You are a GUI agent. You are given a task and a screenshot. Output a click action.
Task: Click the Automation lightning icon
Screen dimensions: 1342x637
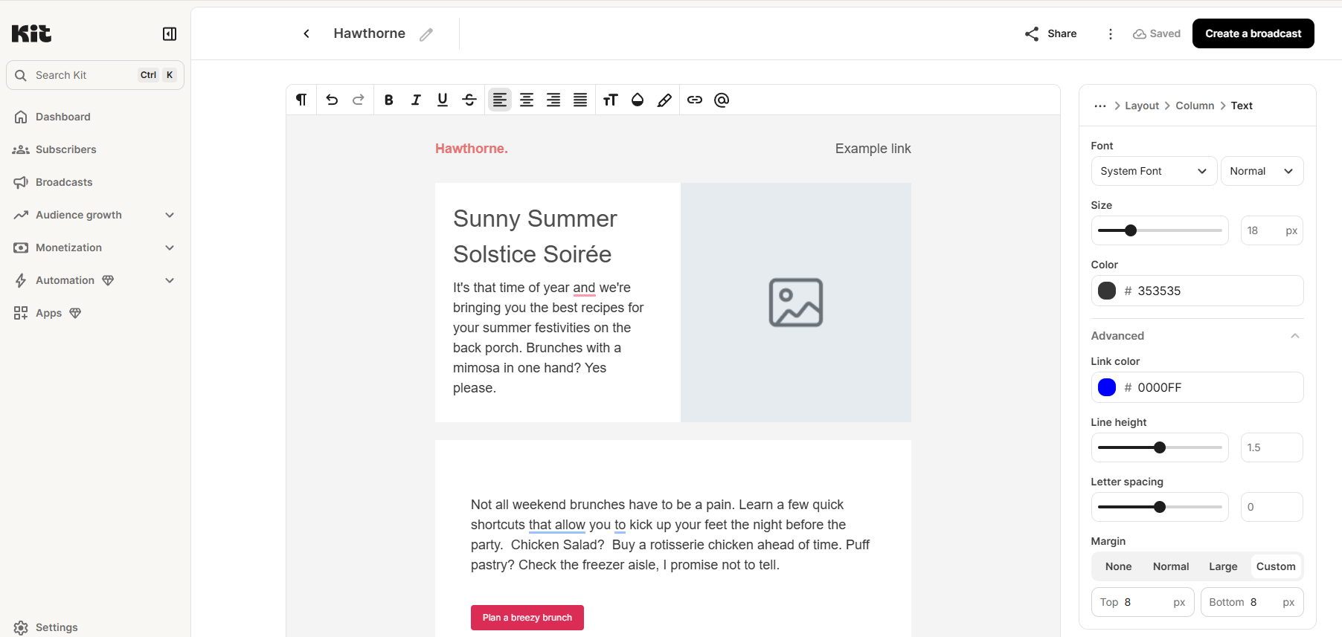(x=21, y=280)
